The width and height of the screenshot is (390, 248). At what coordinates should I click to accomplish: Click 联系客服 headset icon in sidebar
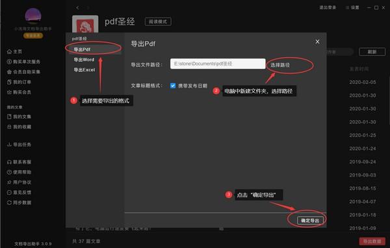click(9, 162)
